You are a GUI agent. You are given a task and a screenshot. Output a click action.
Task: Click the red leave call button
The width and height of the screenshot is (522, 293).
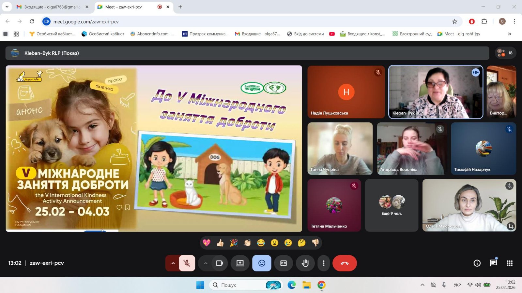pos(345,263)
